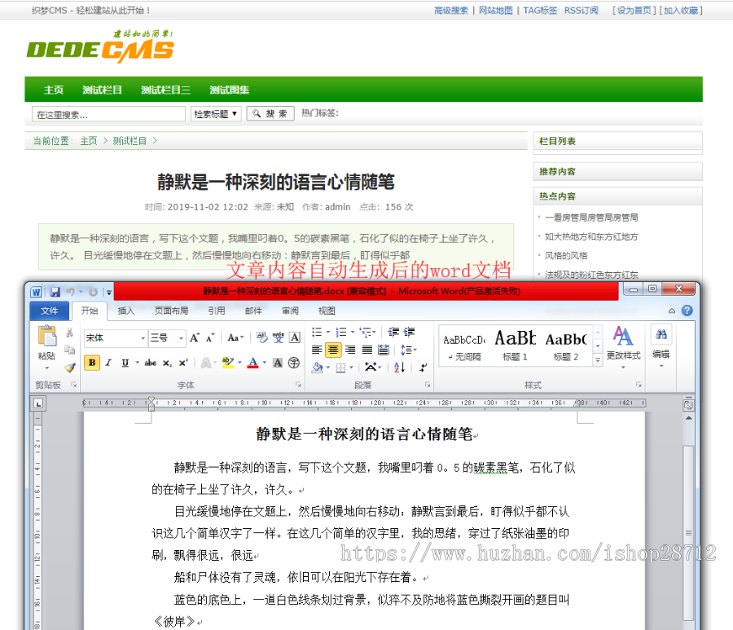Screen dimensions: 733x630
Task: Apply center alignment to the paragraph
Action: click(x=331, y=350)
